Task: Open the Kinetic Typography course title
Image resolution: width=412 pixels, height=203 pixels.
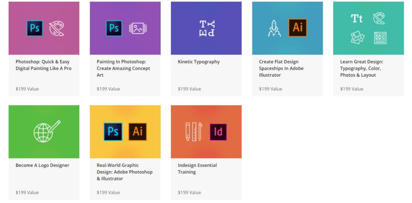Action: point(198,62)
